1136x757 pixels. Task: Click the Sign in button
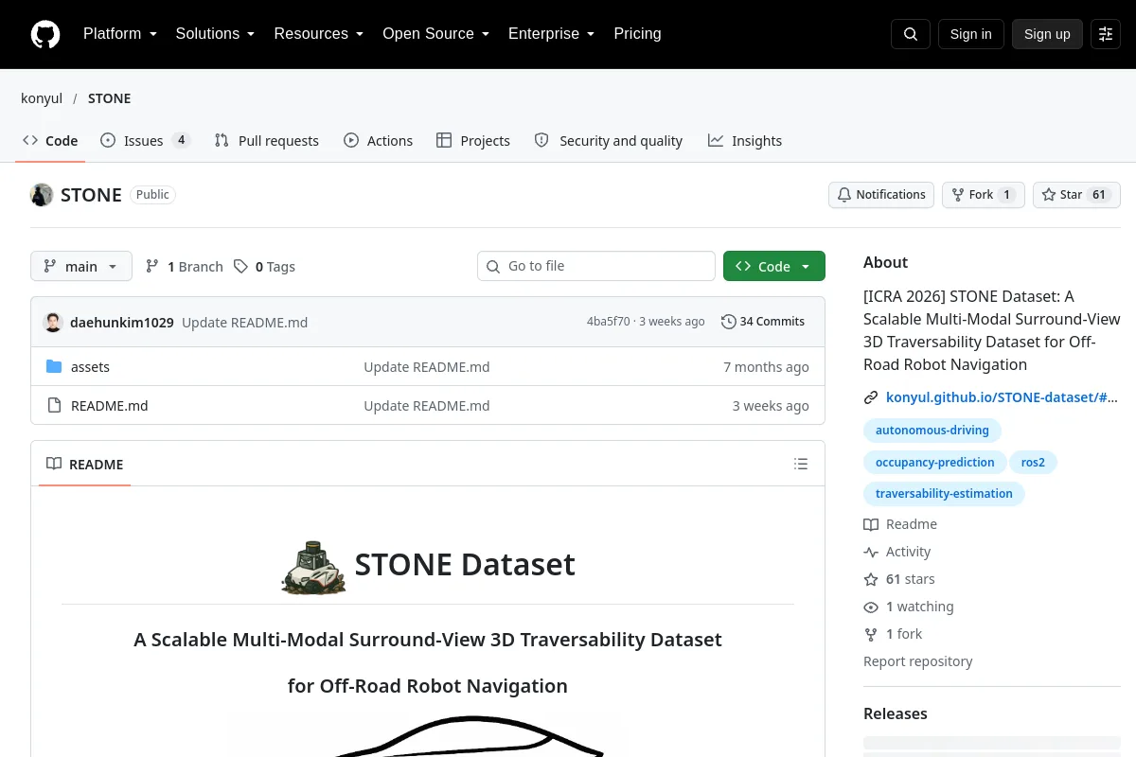pyautogui.click(x=970, y=34)
